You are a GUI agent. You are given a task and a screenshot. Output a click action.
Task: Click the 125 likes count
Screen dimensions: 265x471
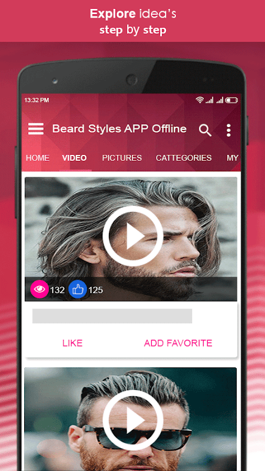tap(95, 290)
